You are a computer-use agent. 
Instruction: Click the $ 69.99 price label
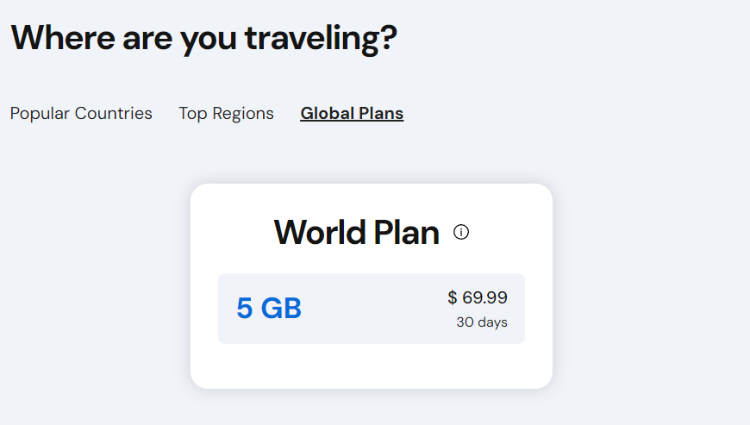(478, 297)
